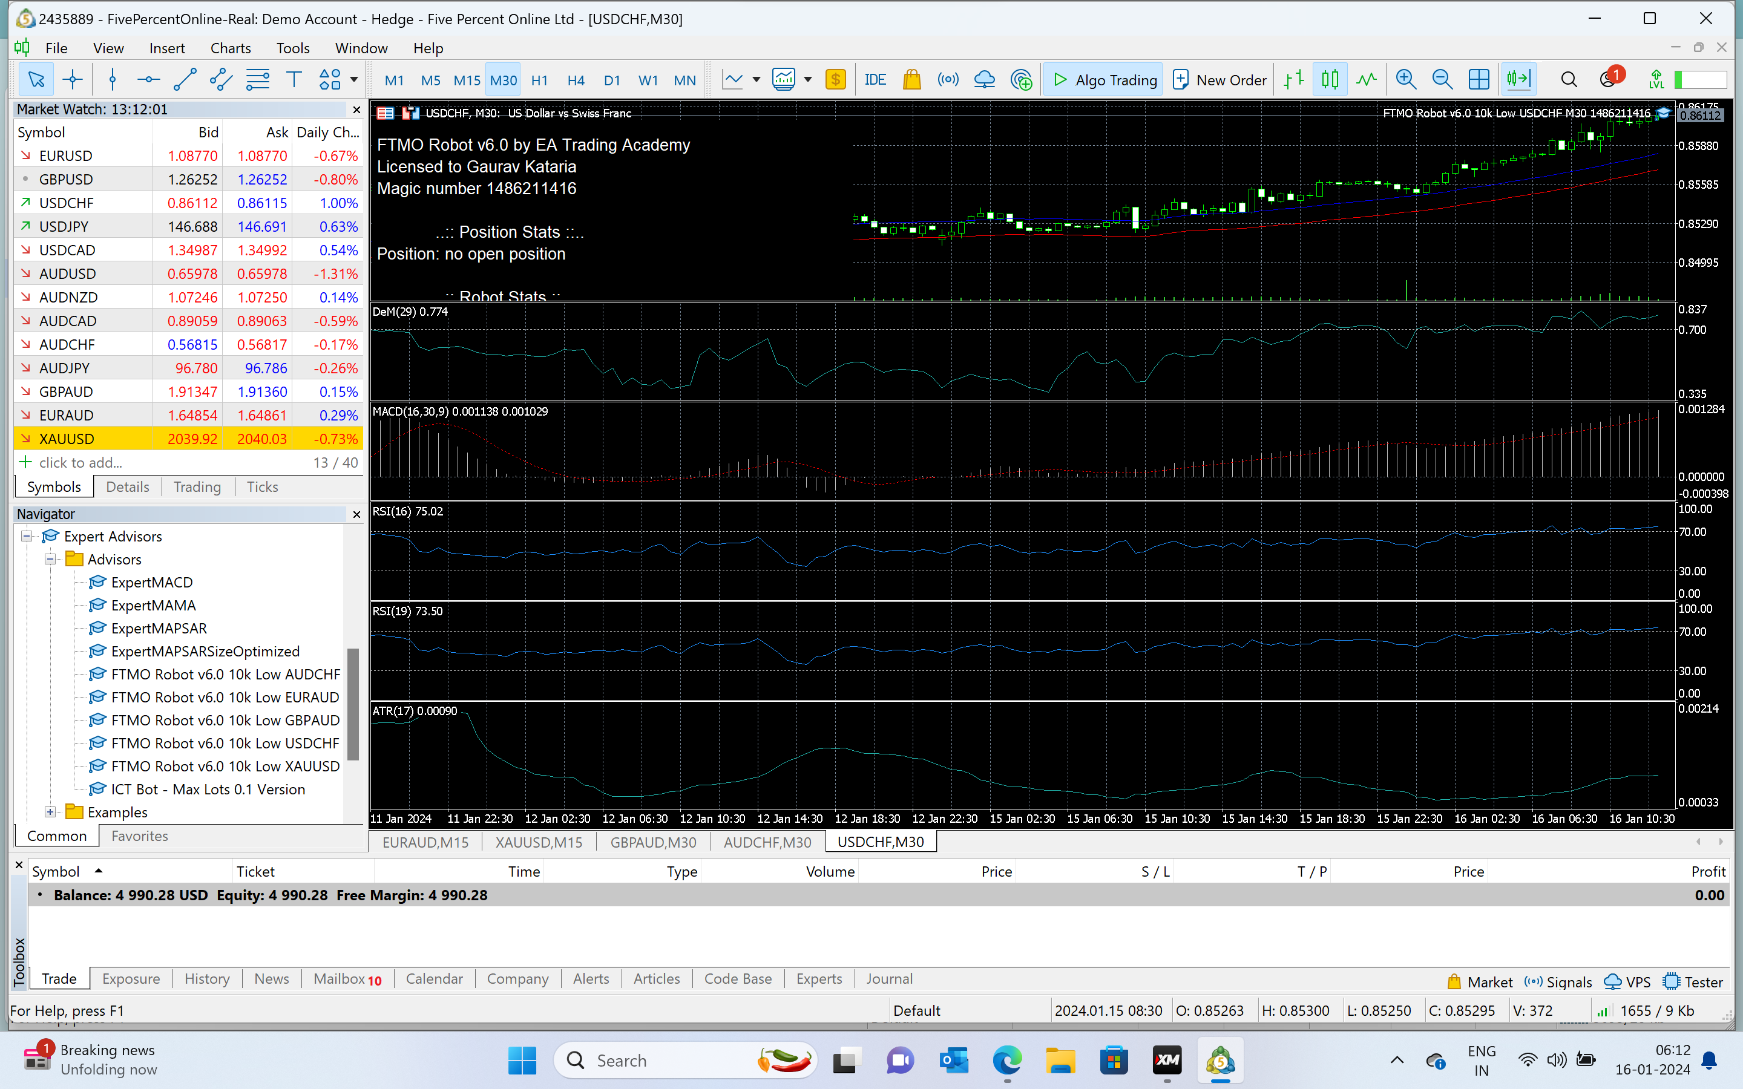Open chart type dropdown arrow
This screenshot has width=1743, height=1089.
pyautogui.click(x=757, y=79)
